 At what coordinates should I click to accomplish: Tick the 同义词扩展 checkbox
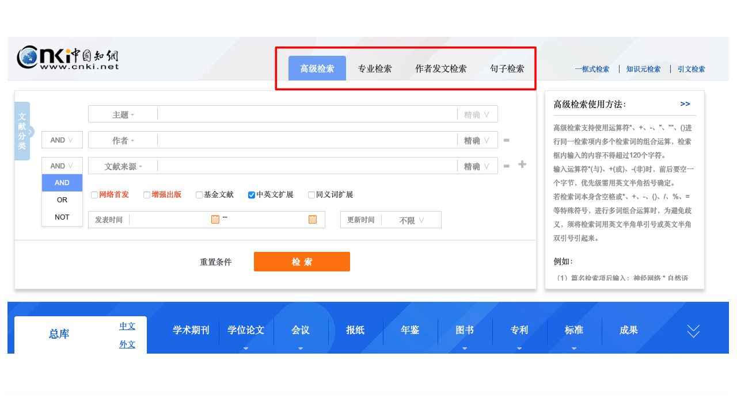(311, 195)
